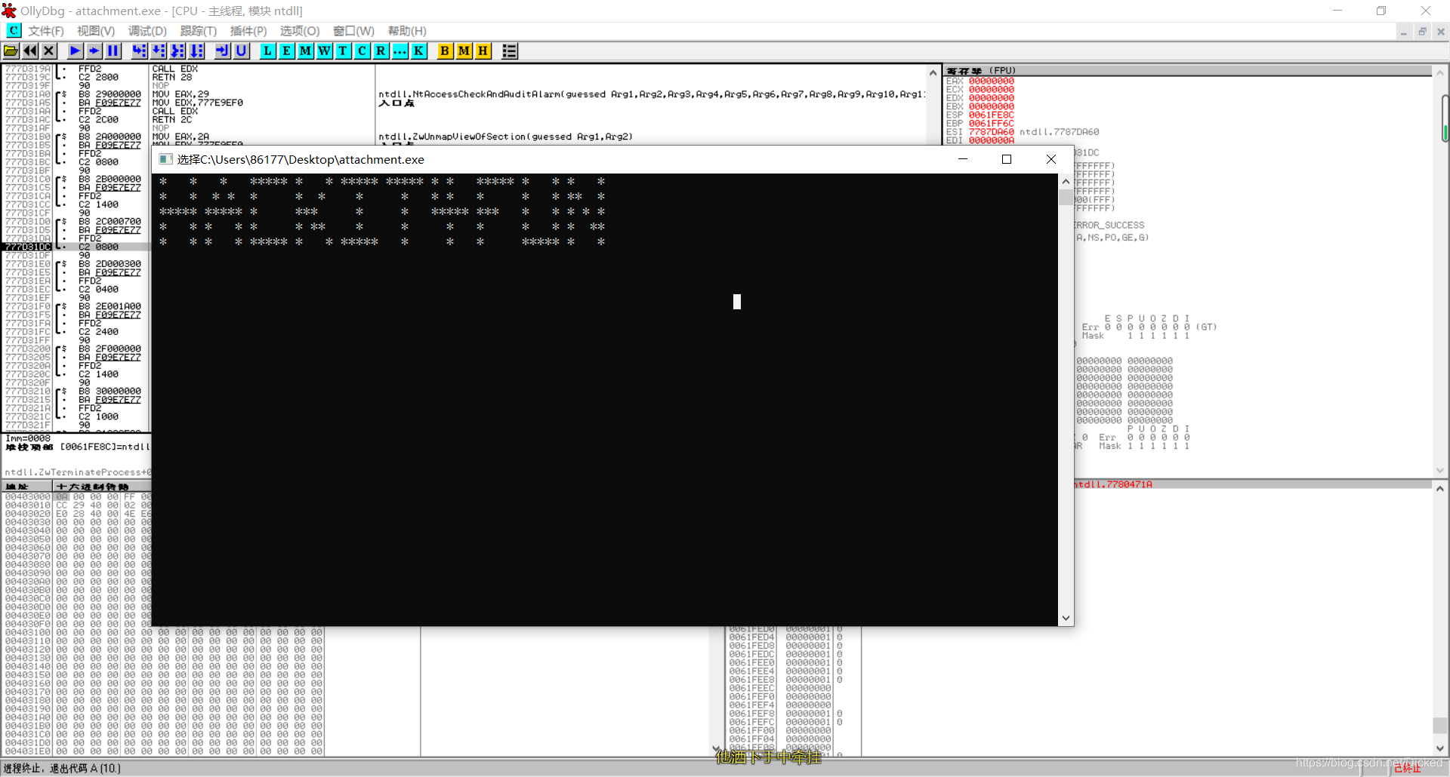Screen dimensions: 1450x777
Task: Show Breakpoints with the yellow B icon
Action: point(445,51)
